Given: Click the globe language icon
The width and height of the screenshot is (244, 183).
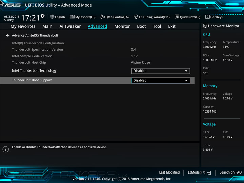Looking at the screenshot, I should 52,17.
